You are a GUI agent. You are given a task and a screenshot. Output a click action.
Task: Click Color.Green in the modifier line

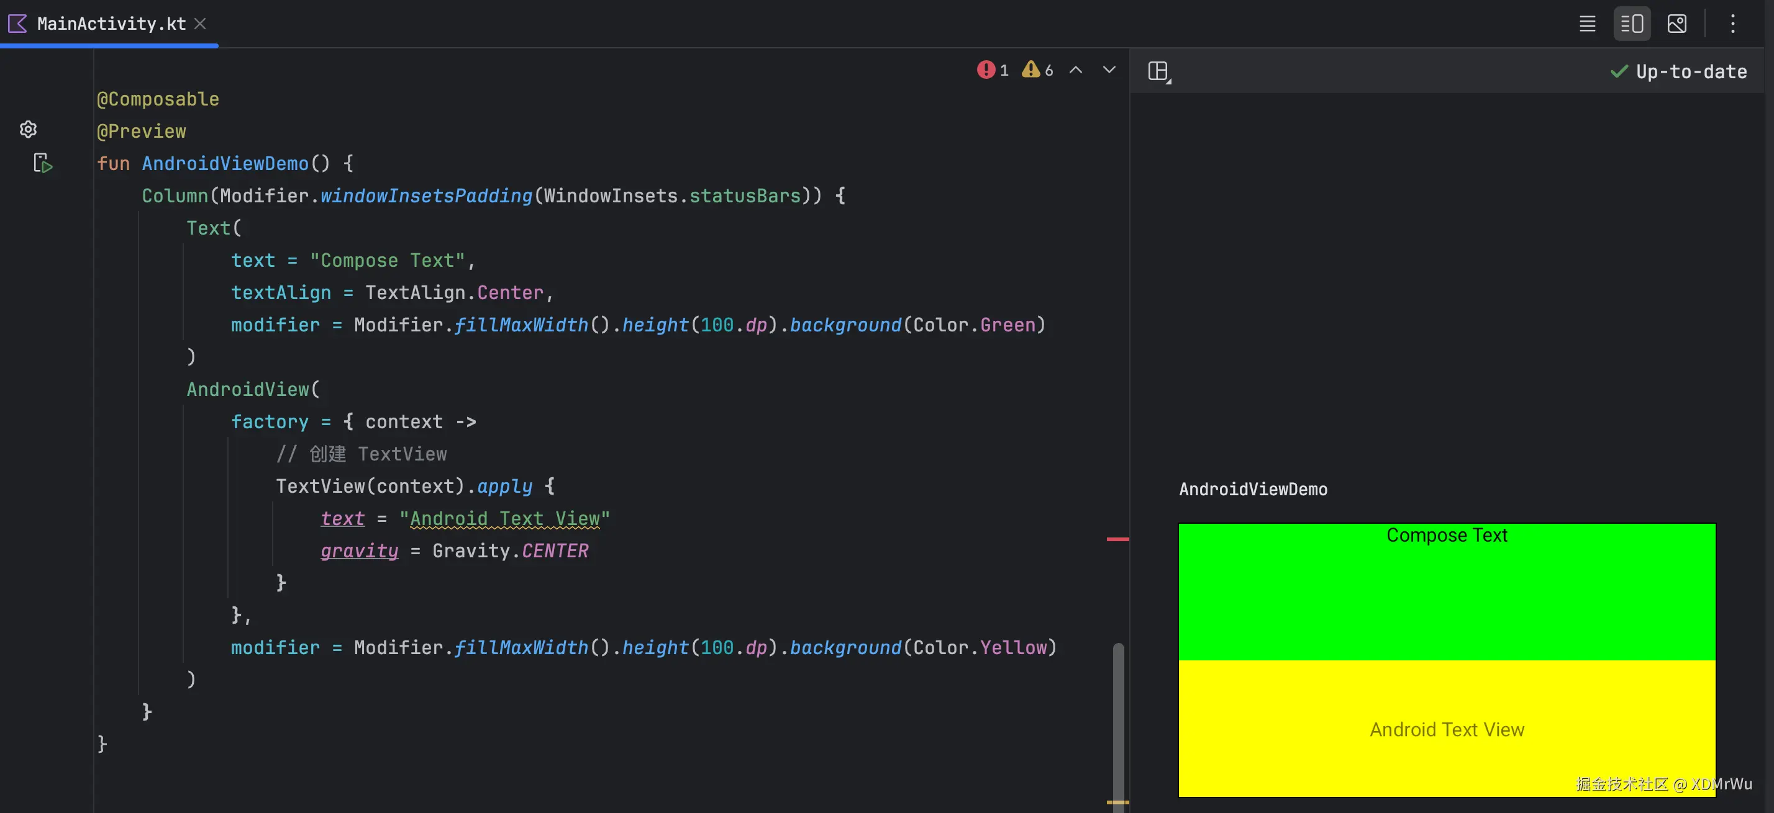tap(974, 325)
